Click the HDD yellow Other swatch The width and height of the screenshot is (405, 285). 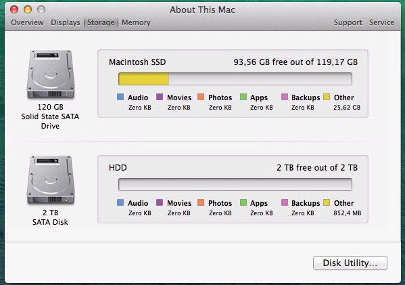tap(327, 202)
